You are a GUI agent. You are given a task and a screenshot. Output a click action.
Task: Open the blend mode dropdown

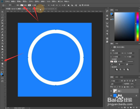116,84
